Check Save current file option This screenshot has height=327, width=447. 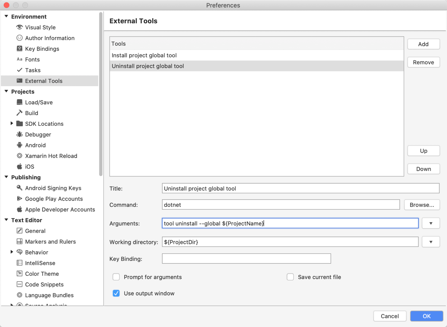pyautogui.click(x=290, y=277)
